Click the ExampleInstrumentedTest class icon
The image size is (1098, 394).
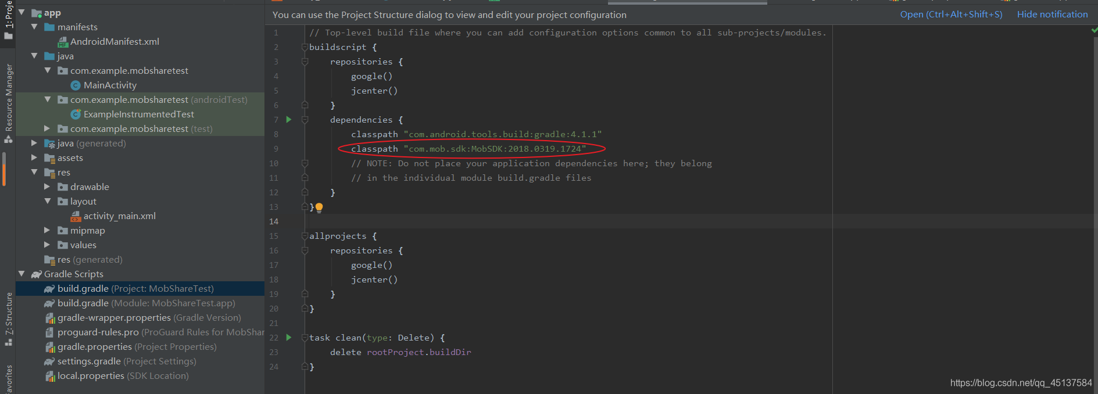pos(76,114)
